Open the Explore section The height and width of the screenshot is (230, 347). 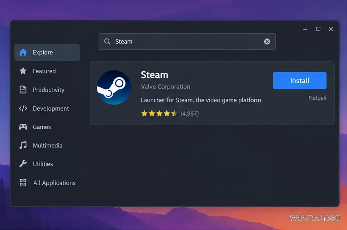(47, 52)
